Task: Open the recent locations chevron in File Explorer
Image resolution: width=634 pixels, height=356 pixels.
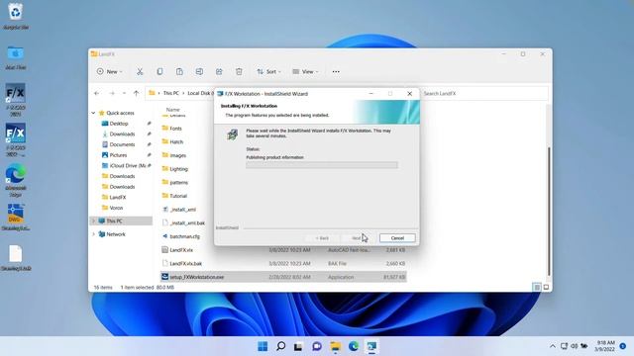Action: pos(124,93)
